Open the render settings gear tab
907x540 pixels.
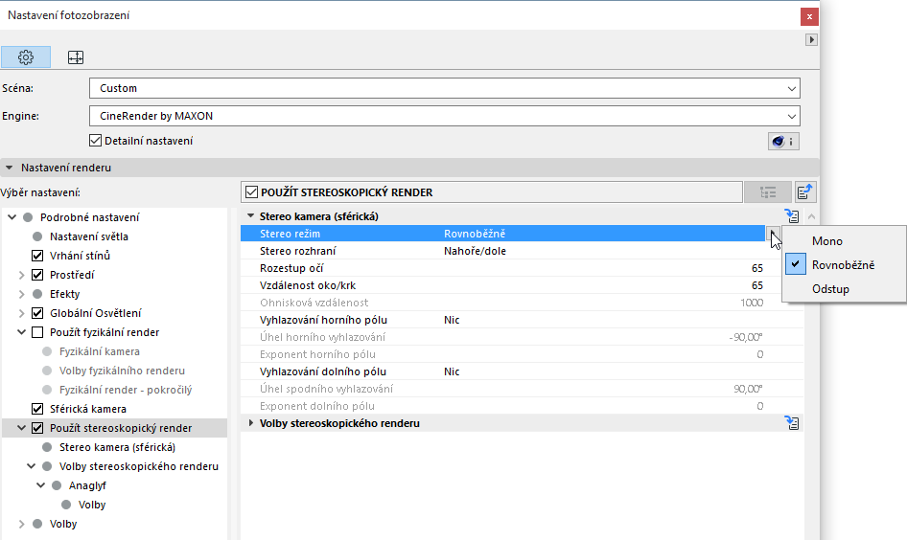(x=26, y=57)
